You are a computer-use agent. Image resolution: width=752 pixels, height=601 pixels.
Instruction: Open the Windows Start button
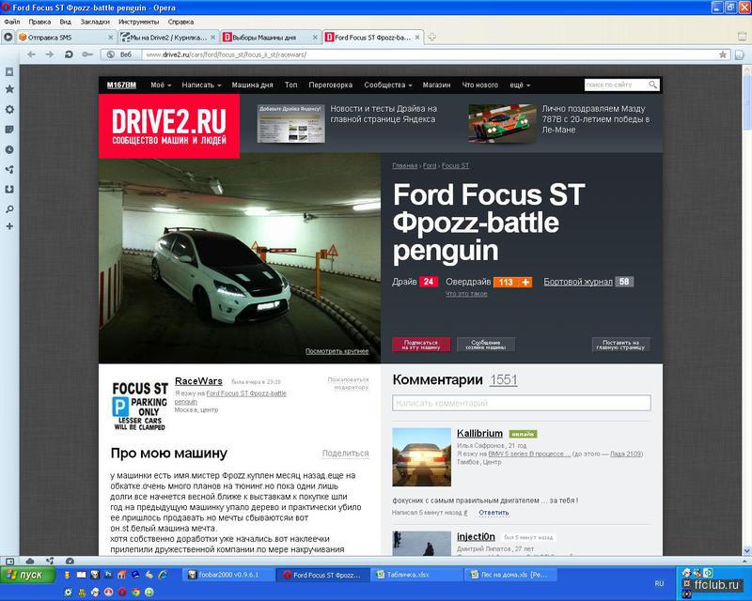(28, 575)
